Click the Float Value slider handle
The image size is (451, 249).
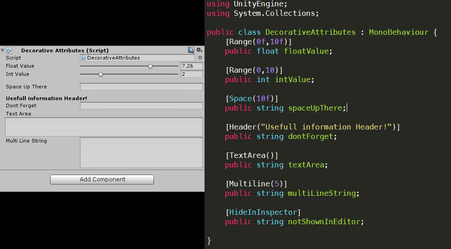pyautogui.click(x=150, y=66)
